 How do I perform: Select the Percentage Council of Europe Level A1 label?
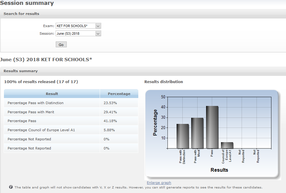[41, 130]
